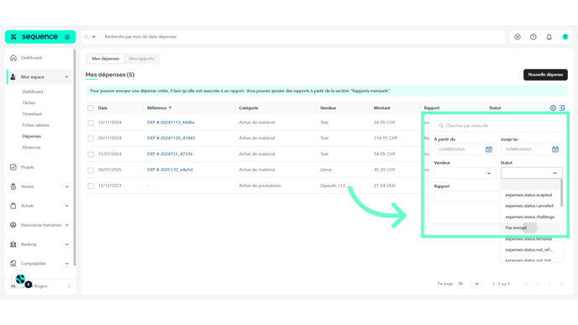Click the plus circle icon in header
This screenshot has height=325, width=578.
pos(518,37)
